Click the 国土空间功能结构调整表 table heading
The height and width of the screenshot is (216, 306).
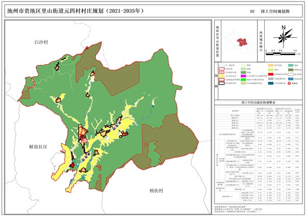tap(258, 102)
